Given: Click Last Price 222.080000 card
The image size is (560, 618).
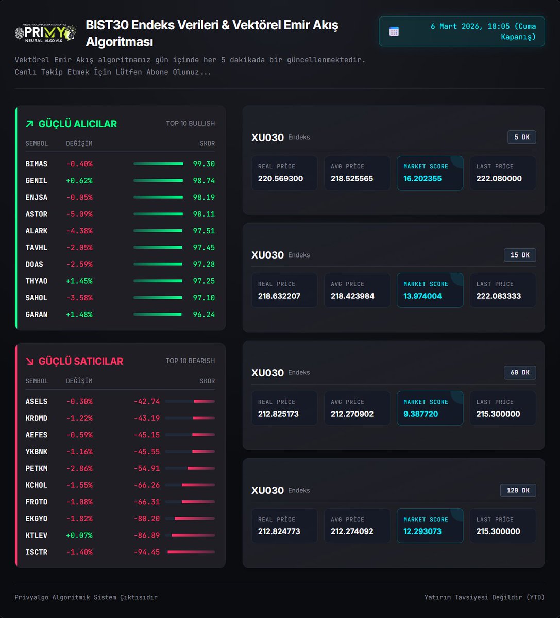Looking at the screenshot, I should point(503,173).
